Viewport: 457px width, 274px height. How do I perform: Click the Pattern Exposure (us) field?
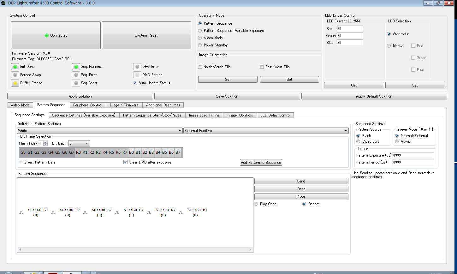point(413,155)
